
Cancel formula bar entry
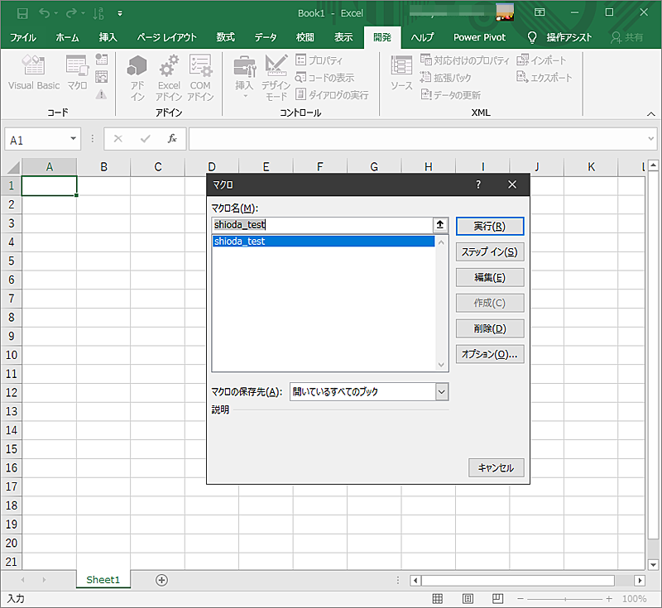click(x=118, y=138)
